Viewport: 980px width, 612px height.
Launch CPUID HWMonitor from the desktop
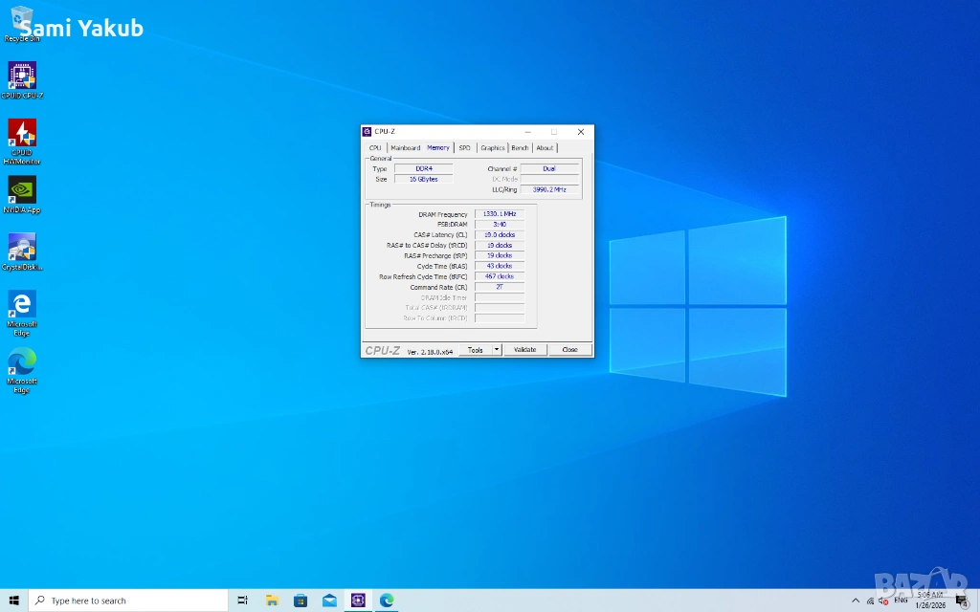pos(22,134)
